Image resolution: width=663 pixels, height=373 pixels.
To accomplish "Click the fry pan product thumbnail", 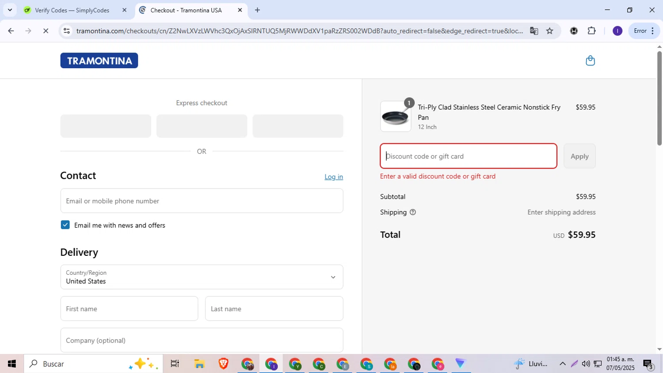I will pyautogui.click(x=396, y=116).
